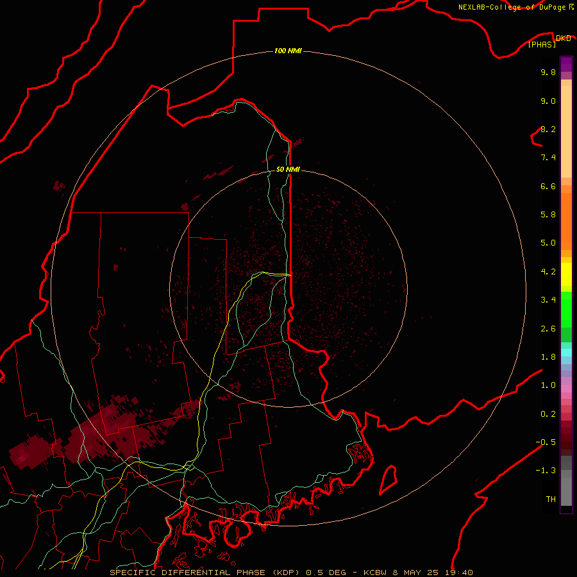577x577 pixels.
Task: Click the TH threshold label
Action: tap(551, 499)
